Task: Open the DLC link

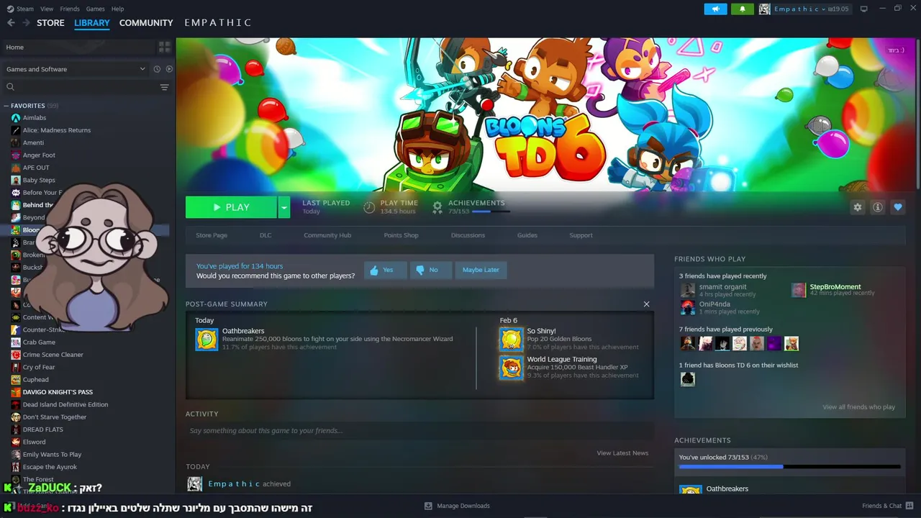Action: tap(266, 235)
